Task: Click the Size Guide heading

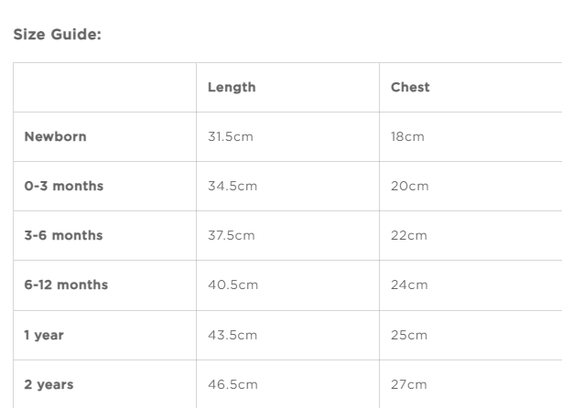Action: [57, 36]
